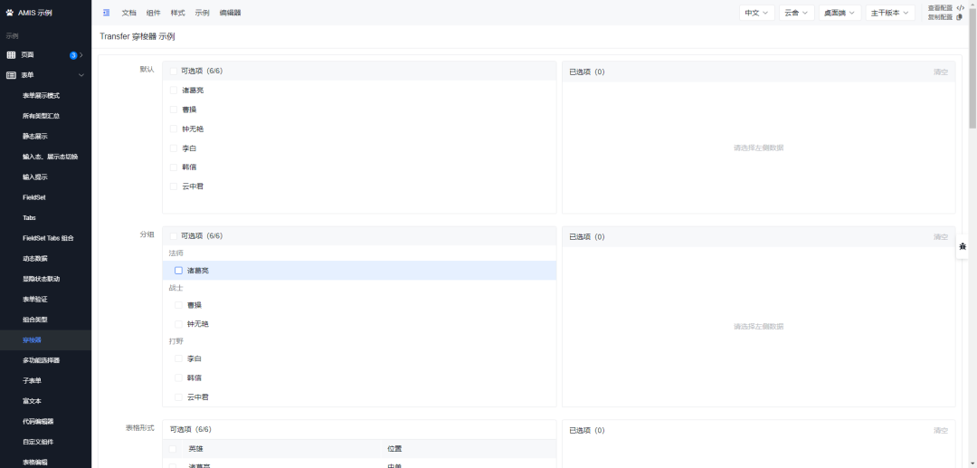Viewport: 977px width, 468px height.
Task: Check 曹操 in the 默认 list
Action: point(174,110)
